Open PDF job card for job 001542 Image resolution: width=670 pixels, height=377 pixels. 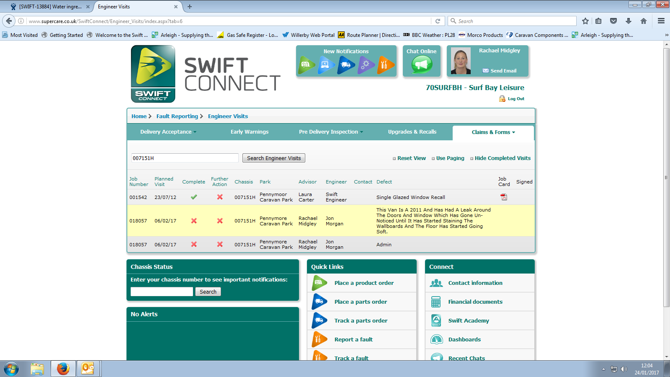(x=504, y=197)
